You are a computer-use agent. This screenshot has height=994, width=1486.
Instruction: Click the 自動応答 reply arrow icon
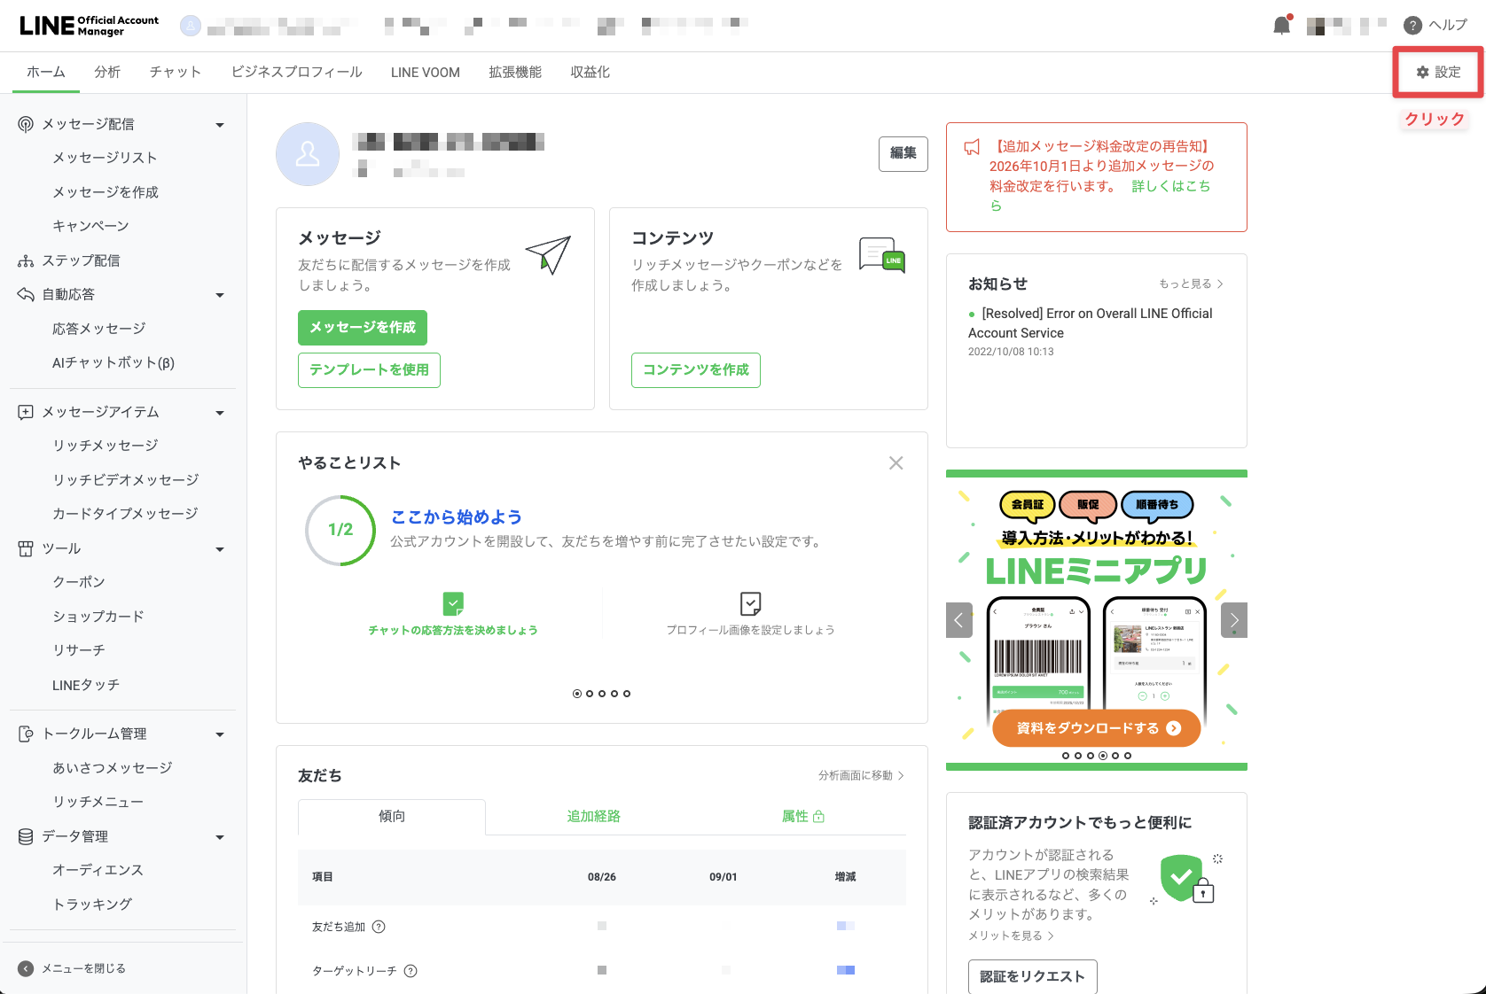[x=26, y=294]
